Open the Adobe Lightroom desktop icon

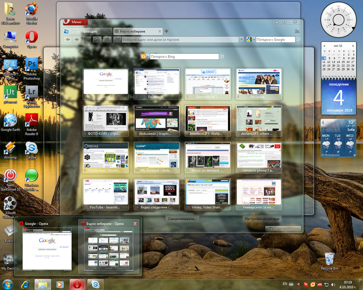pos(31,97)
